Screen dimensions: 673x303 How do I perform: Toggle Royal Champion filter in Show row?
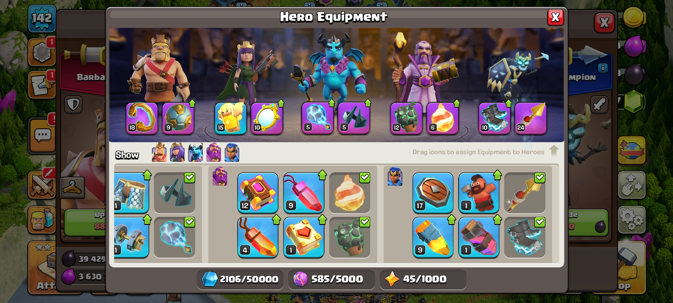point(232,152)
